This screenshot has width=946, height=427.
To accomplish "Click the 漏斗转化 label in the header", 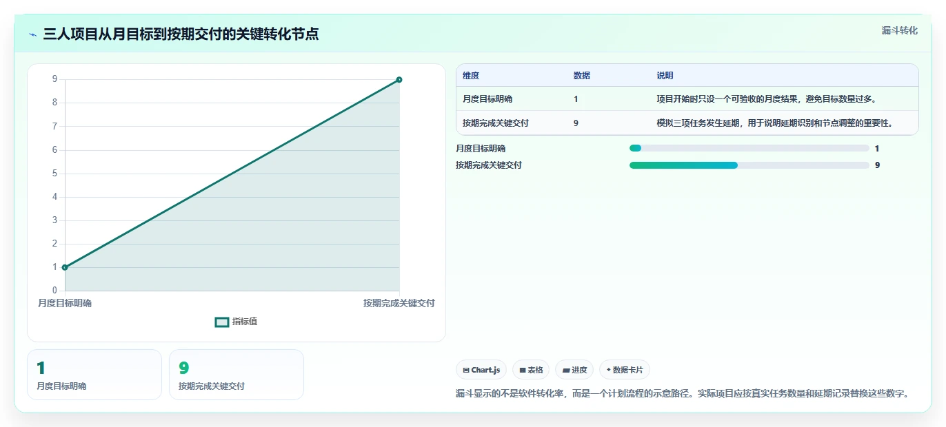I will [900, 30].
